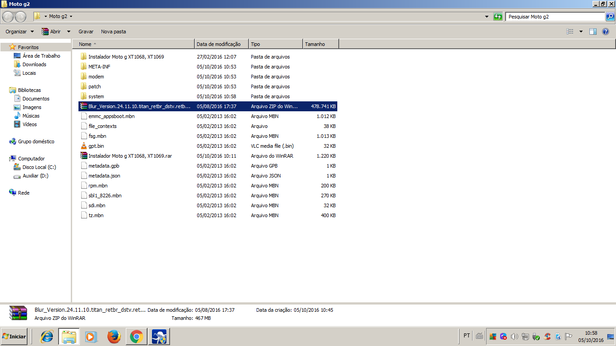This screenshot has width=616, height=346.
Task: Select Favoritos in the navigation pane
Action: click(28, 47)
